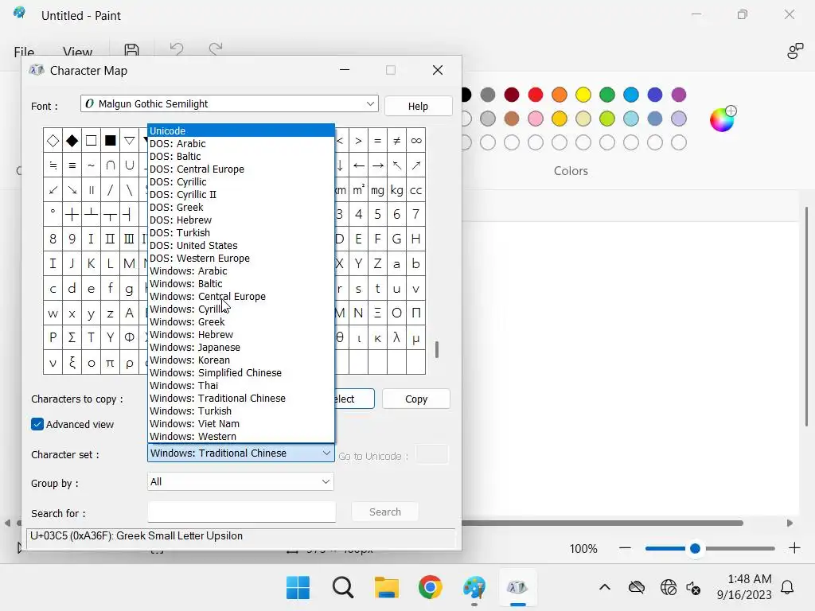This screenshot has height=611, width=815.
Task: Choose Windows: Western option
Action: (240, 437)
